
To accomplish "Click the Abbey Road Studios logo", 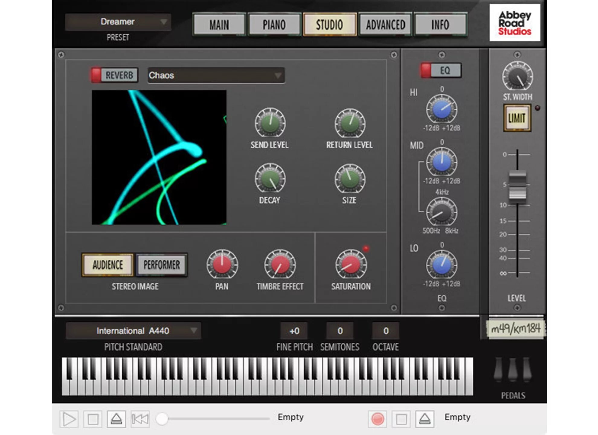I will point(515,23).
